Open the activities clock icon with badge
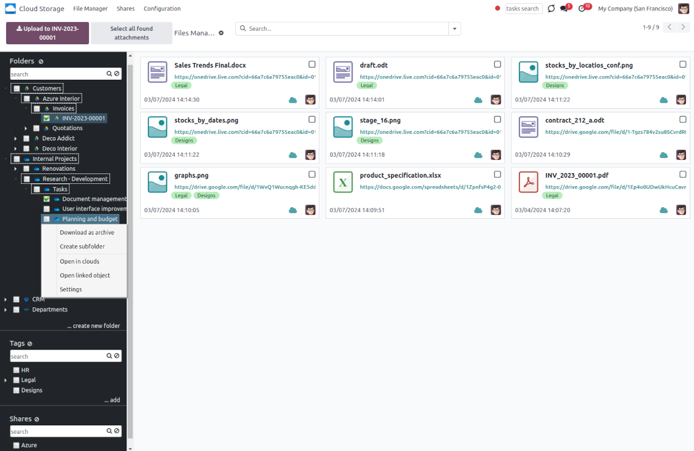694x451 pixels. point(582,9)
